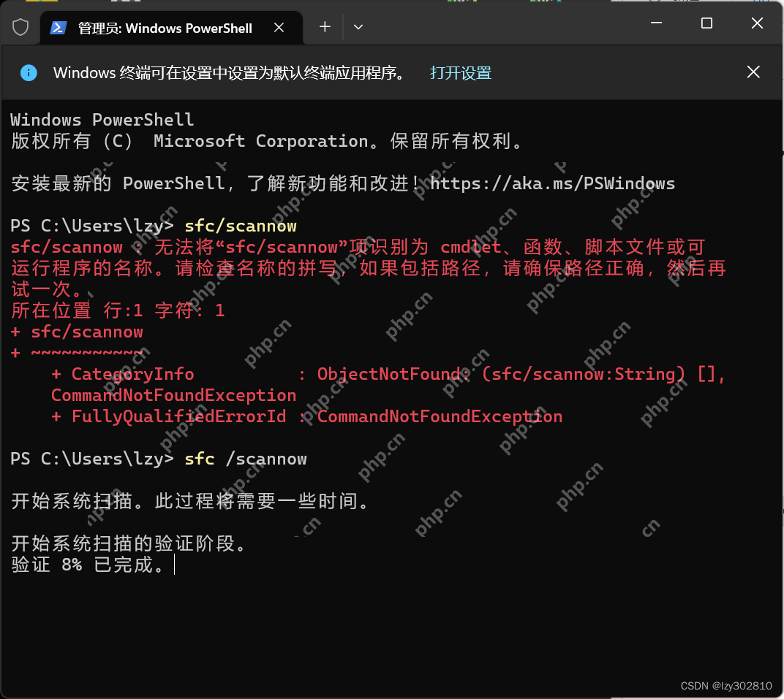Click the X icon on the PowerShell tab
784x699 pixels.
tap(279, 28)
